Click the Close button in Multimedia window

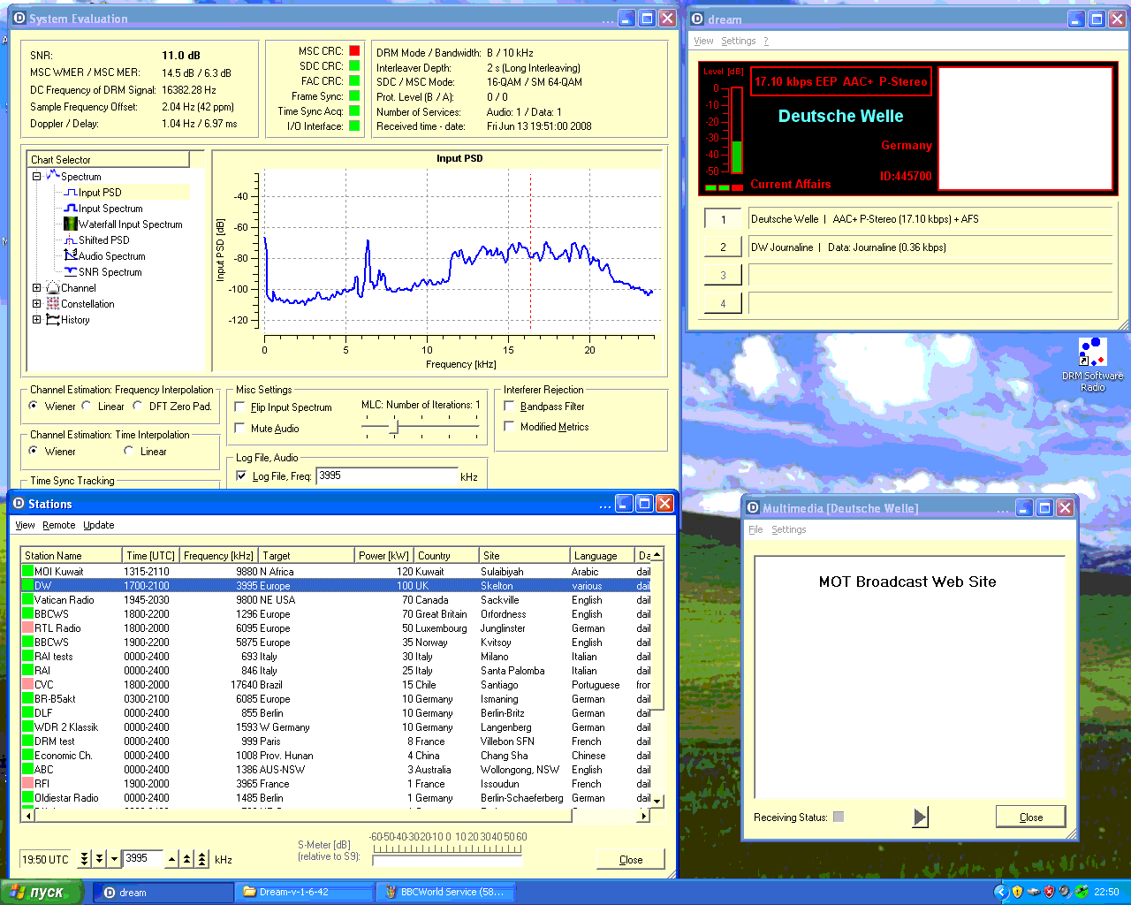click(1030, 817)
